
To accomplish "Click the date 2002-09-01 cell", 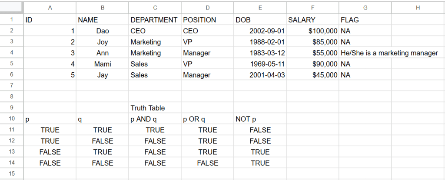I will click(260, 31).
